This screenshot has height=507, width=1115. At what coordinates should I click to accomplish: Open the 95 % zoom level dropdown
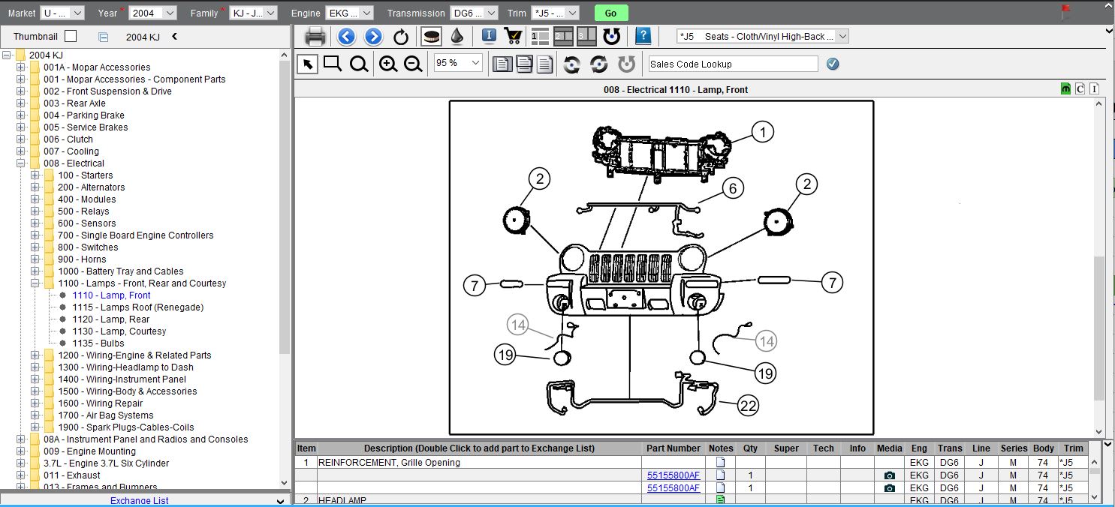[458, 63]
